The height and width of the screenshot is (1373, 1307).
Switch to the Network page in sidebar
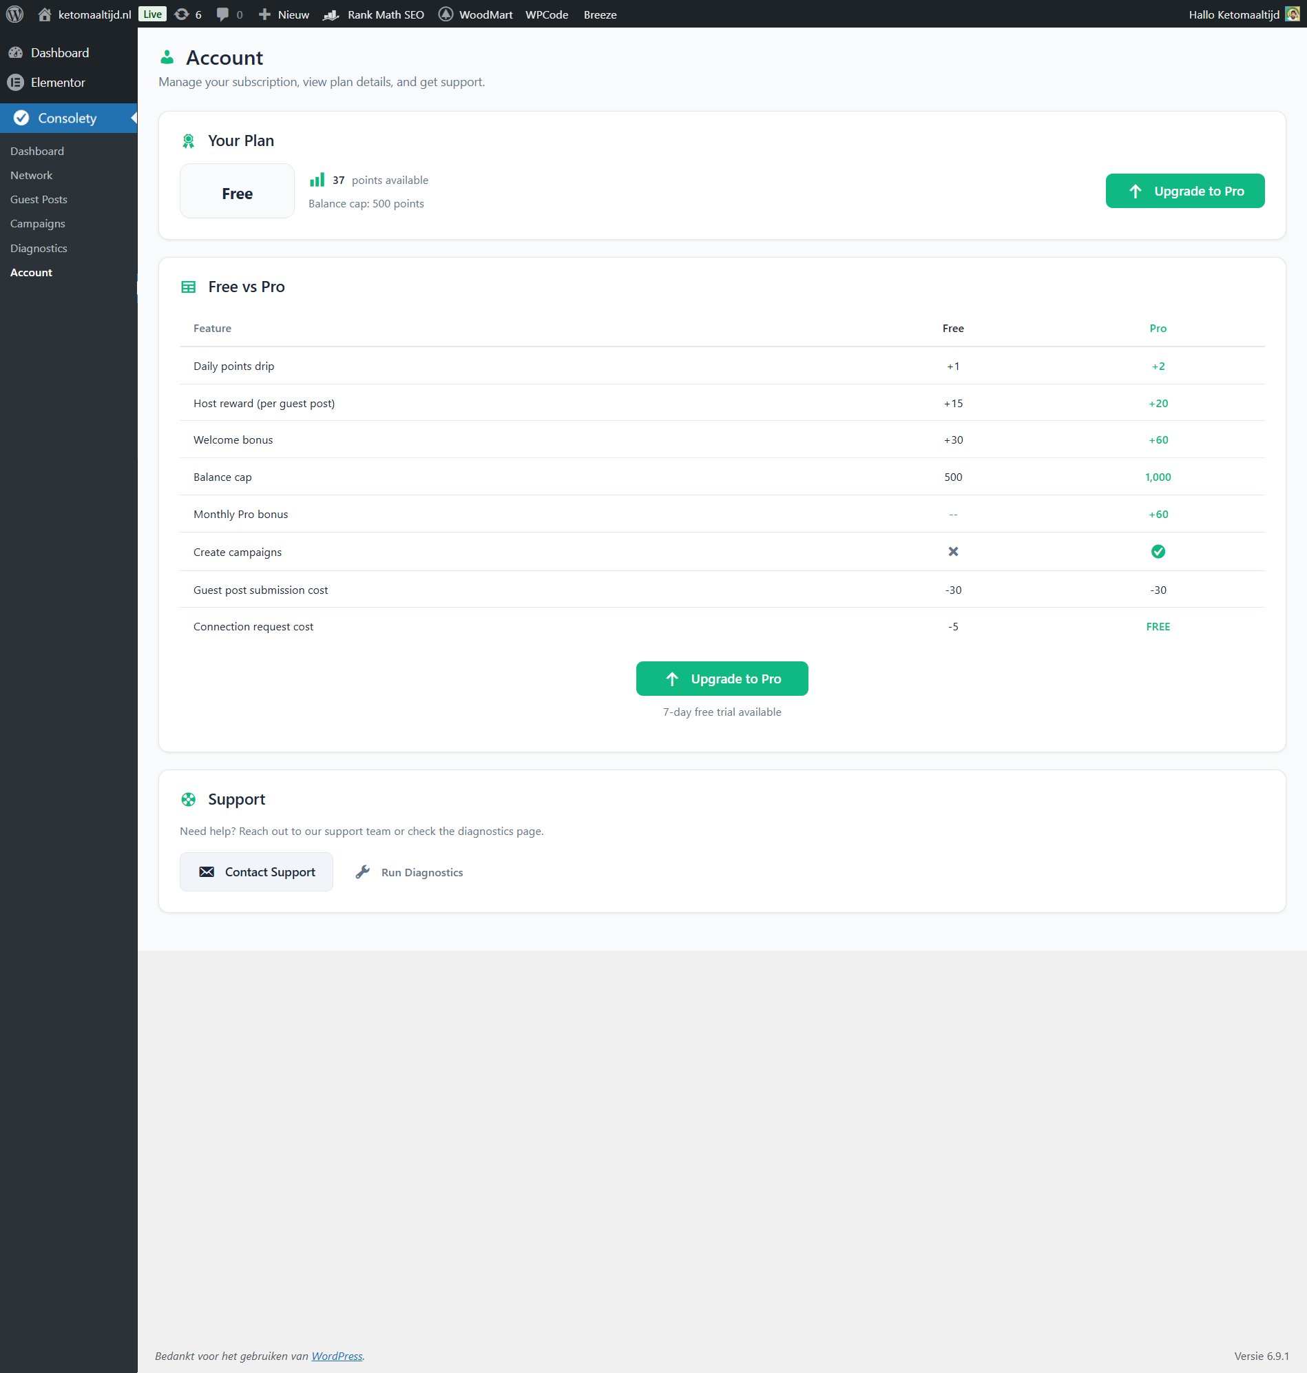click(x=31, y=175)
